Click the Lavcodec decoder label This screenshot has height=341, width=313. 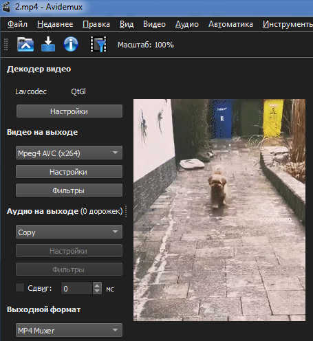click(31, 91)
